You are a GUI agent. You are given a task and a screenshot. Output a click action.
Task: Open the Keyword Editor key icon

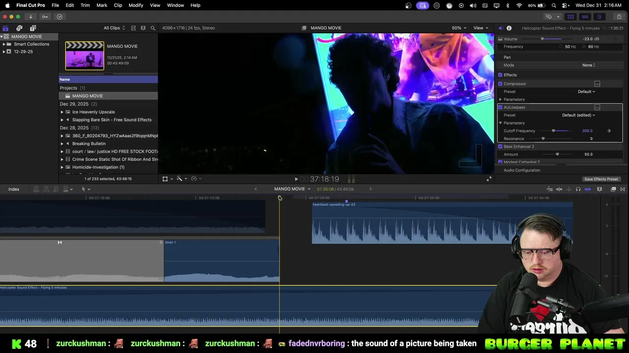(x=45, y=17)
